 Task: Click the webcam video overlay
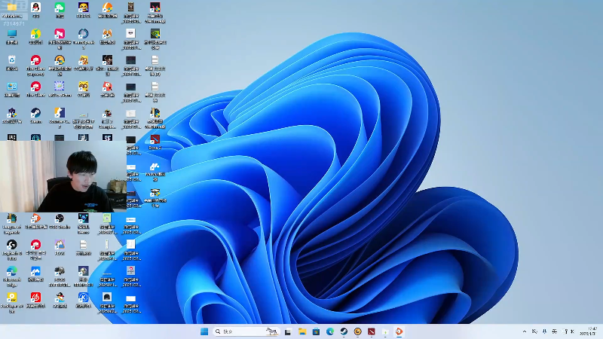click(62, 176)
